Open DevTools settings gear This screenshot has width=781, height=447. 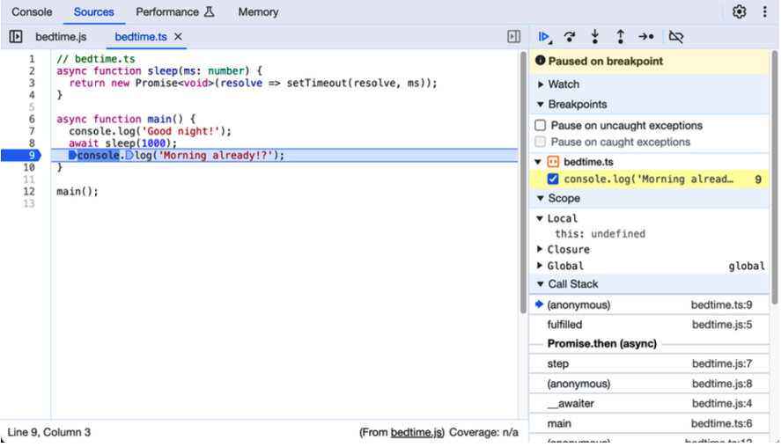(x=739, y=11)
